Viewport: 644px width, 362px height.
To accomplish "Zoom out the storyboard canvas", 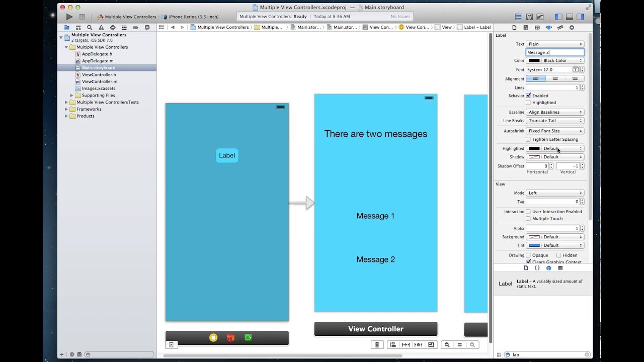I will click(x=447, y=345).
